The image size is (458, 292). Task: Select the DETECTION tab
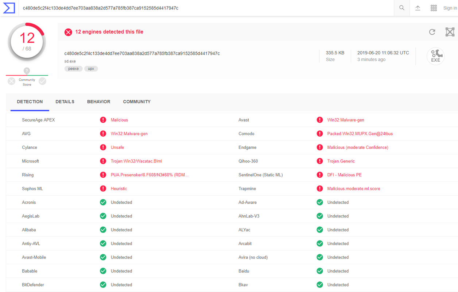pos(30,102)
